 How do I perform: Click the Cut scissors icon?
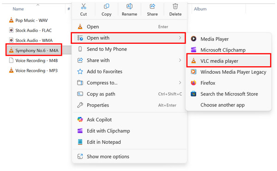(x=84, y=6)
